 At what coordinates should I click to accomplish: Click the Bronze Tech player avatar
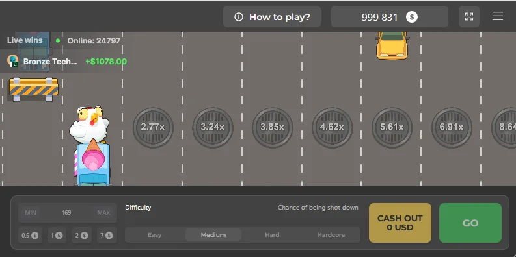pos(12,61)
